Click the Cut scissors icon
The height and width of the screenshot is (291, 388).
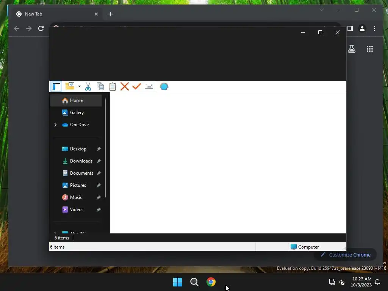click(88, 86)
